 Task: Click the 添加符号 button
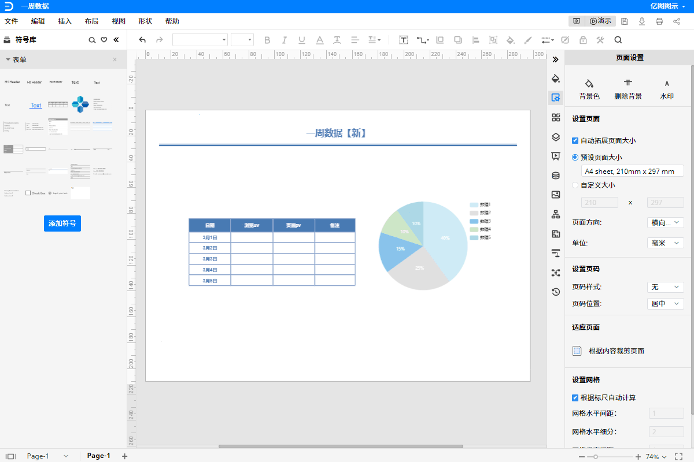click(x=62, y=223)
